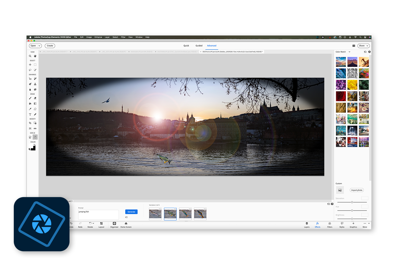Image resolution: width=398 pixels, height=265 pixels.
Task: Expand the Color Match dropdown
Action: tap(349, 52)
